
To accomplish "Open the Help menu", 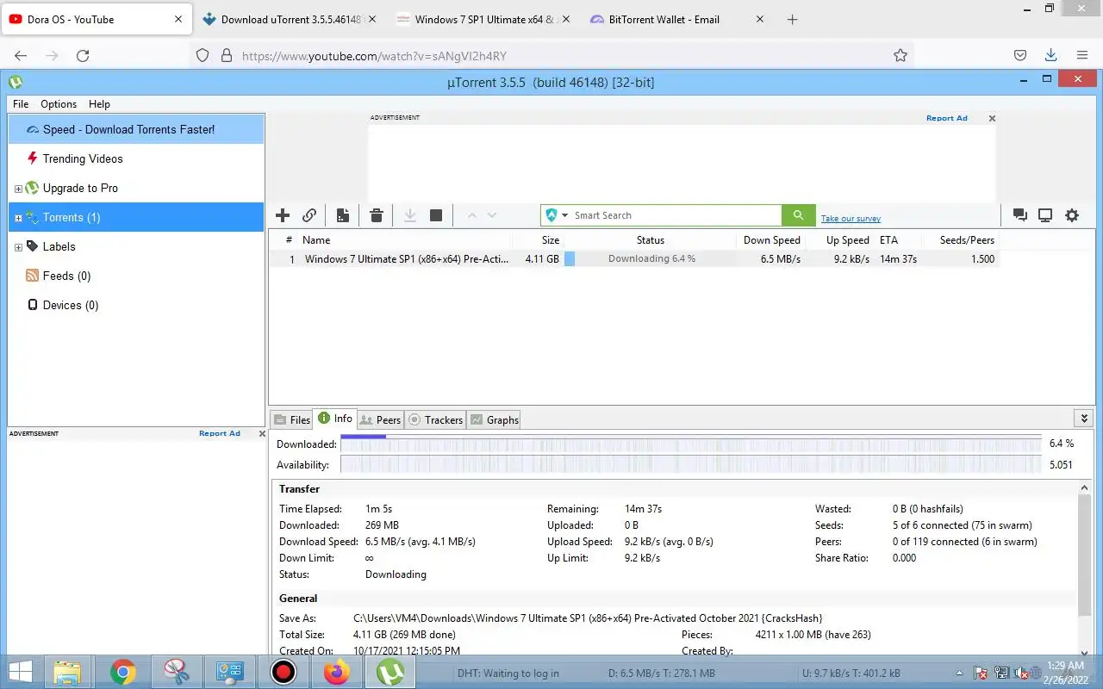I will pos(99,103).
